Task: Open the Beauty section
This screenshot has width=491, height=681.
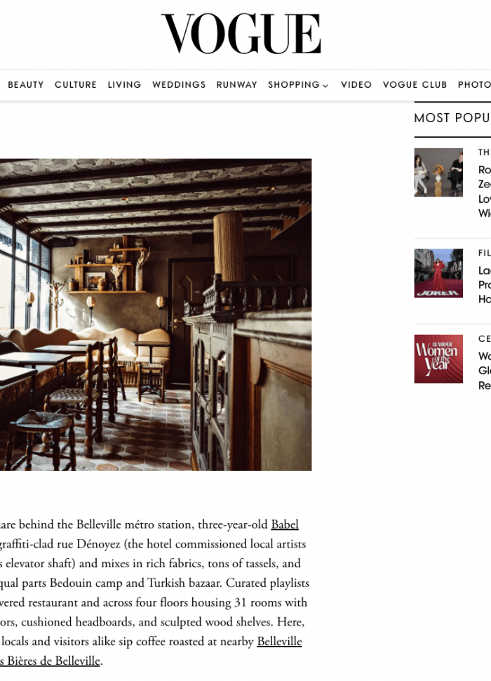Action: coord(25,85)
